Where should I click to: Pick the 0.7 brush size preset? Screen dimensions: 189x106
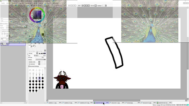pos(30,70)
